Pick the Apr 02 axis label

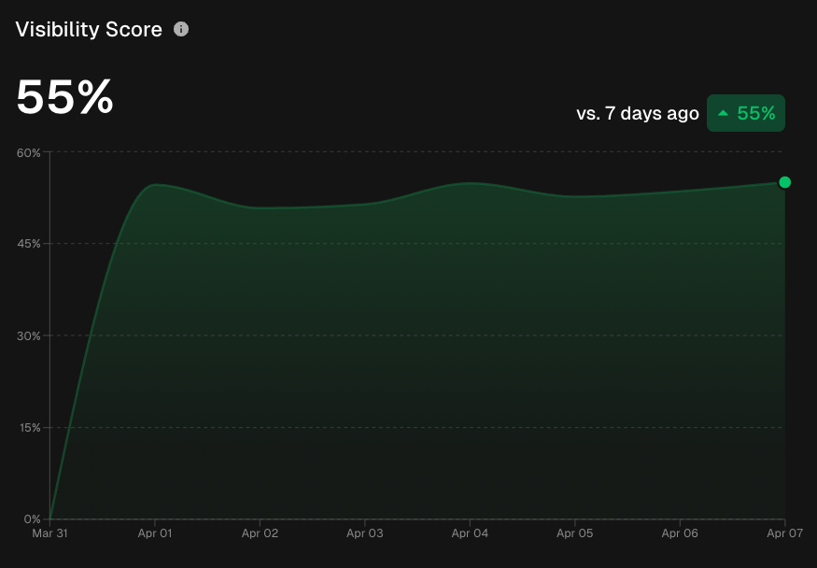pyautogui.click(x=260, y=533)
